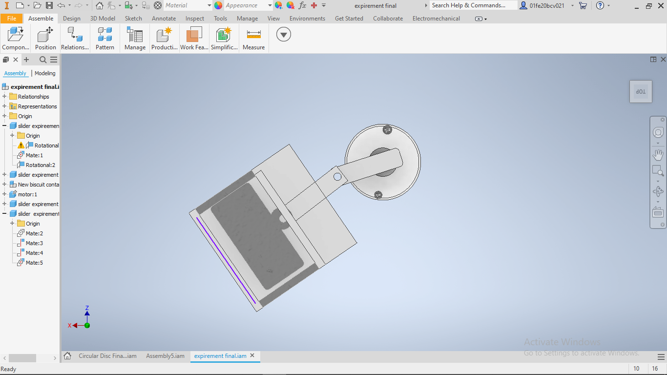This screenshot has width=667, height=375.
Task: Open file using the folder icon
Action: pos(38,5)
